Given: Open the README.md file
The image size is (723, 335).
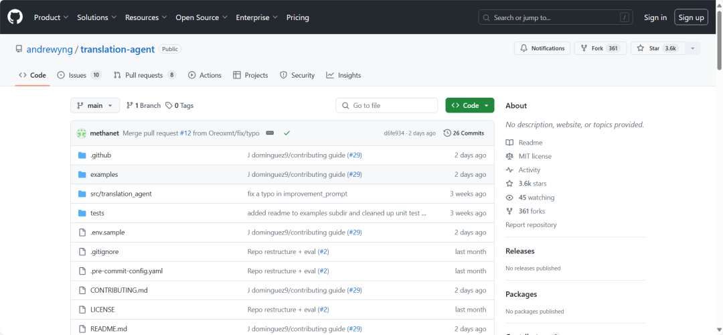Looking at the screenshot, I should click(x=109, y=329).
